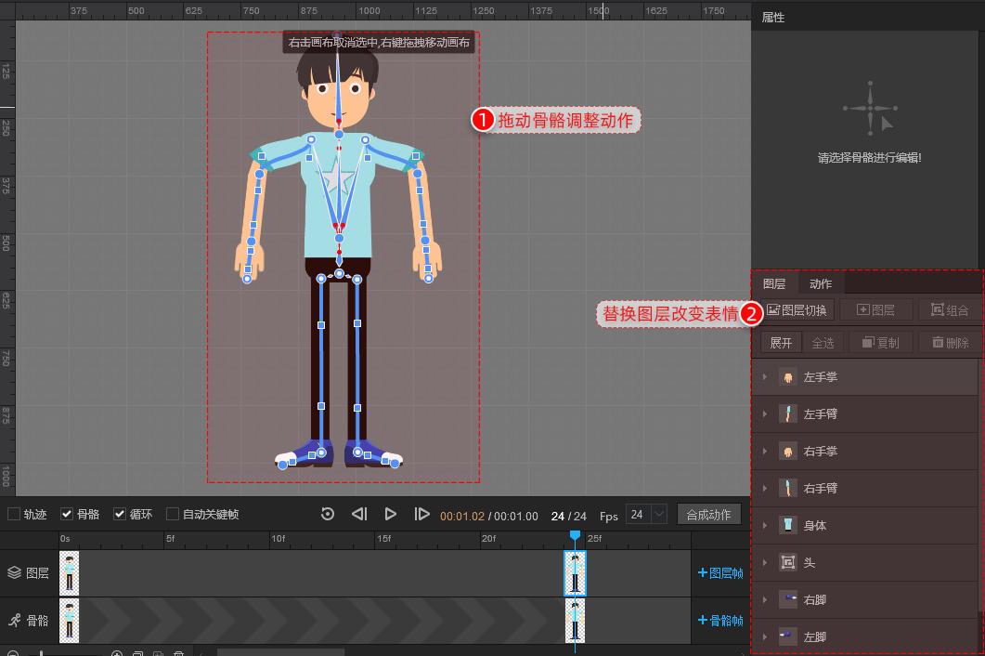
Task: Toggle the 循环 loop checkbox
Action: pos(120,514)
